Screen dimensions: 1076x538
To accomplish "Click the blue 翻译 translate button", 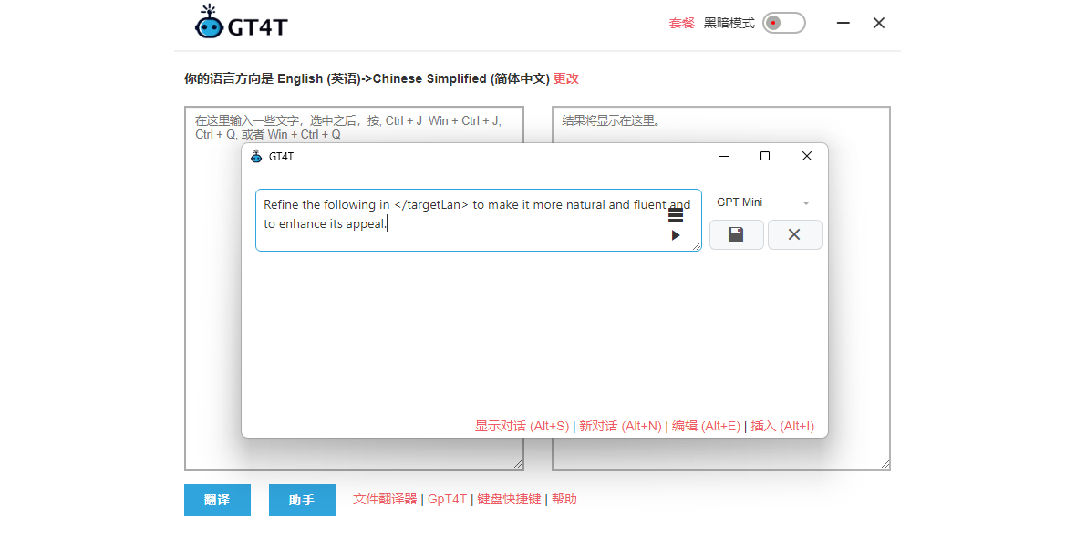I will tap(218, 501).
